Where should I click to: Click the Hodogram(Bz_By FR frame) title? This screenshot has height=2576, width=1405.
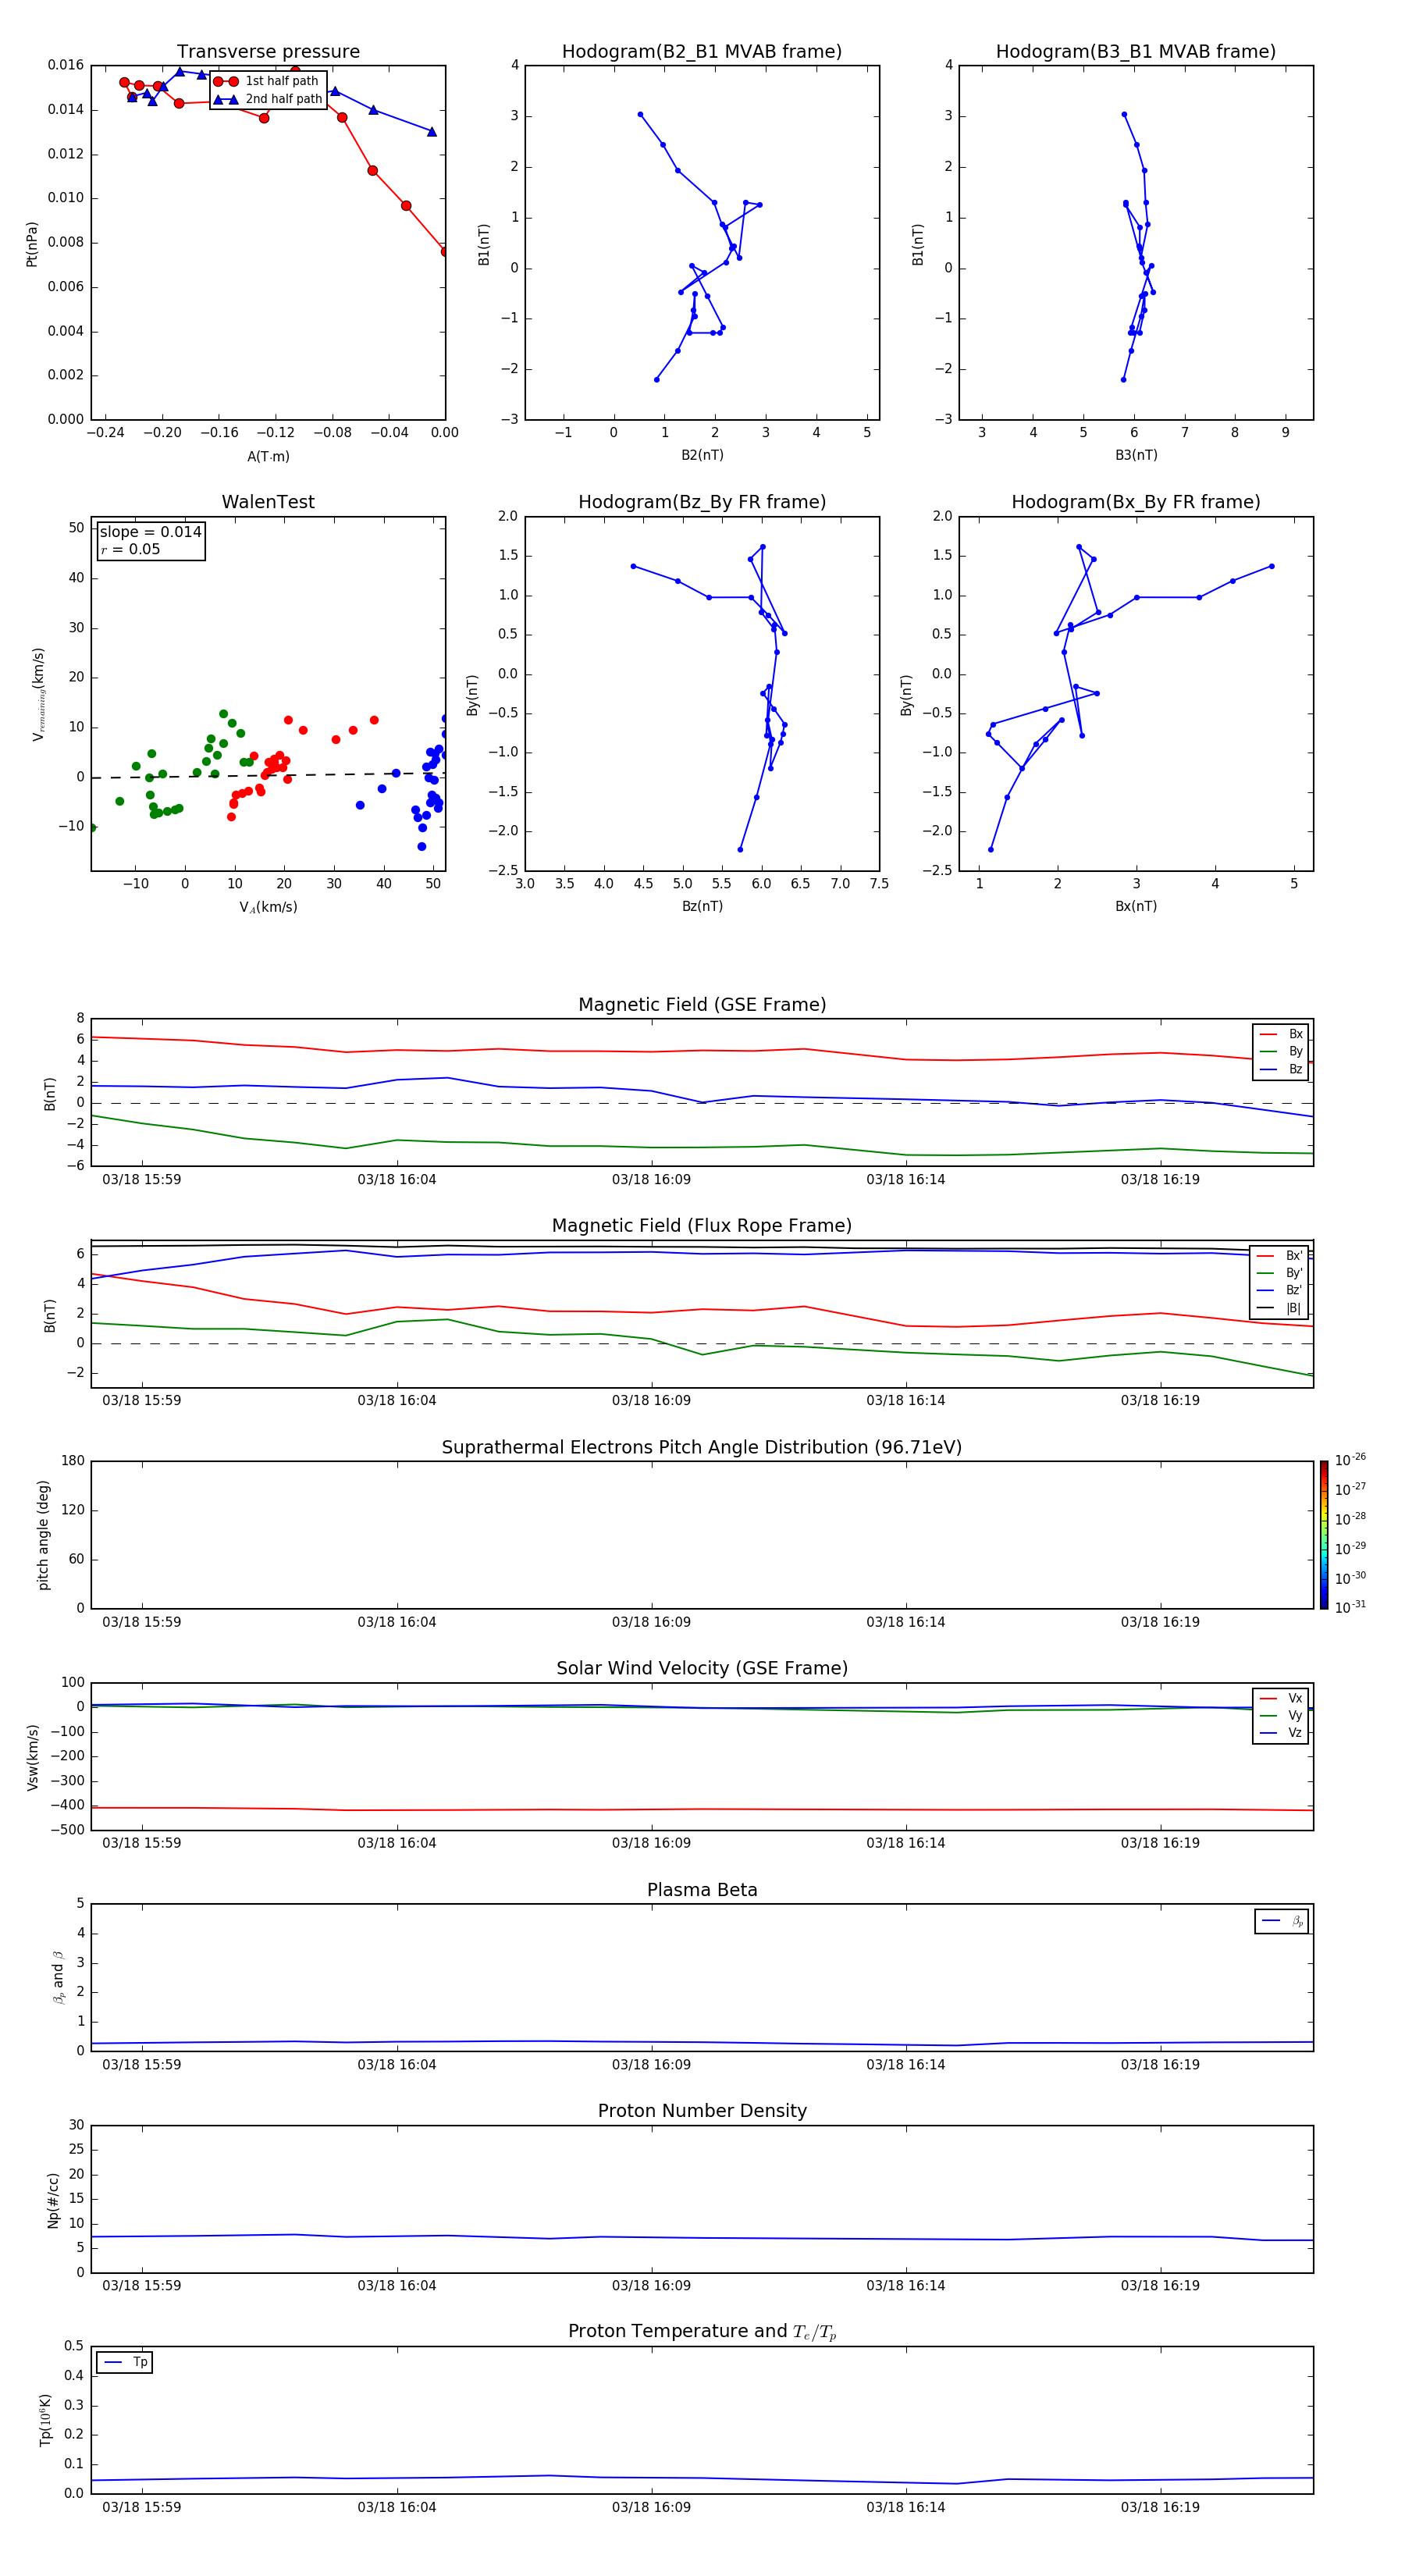click(702, 502)
